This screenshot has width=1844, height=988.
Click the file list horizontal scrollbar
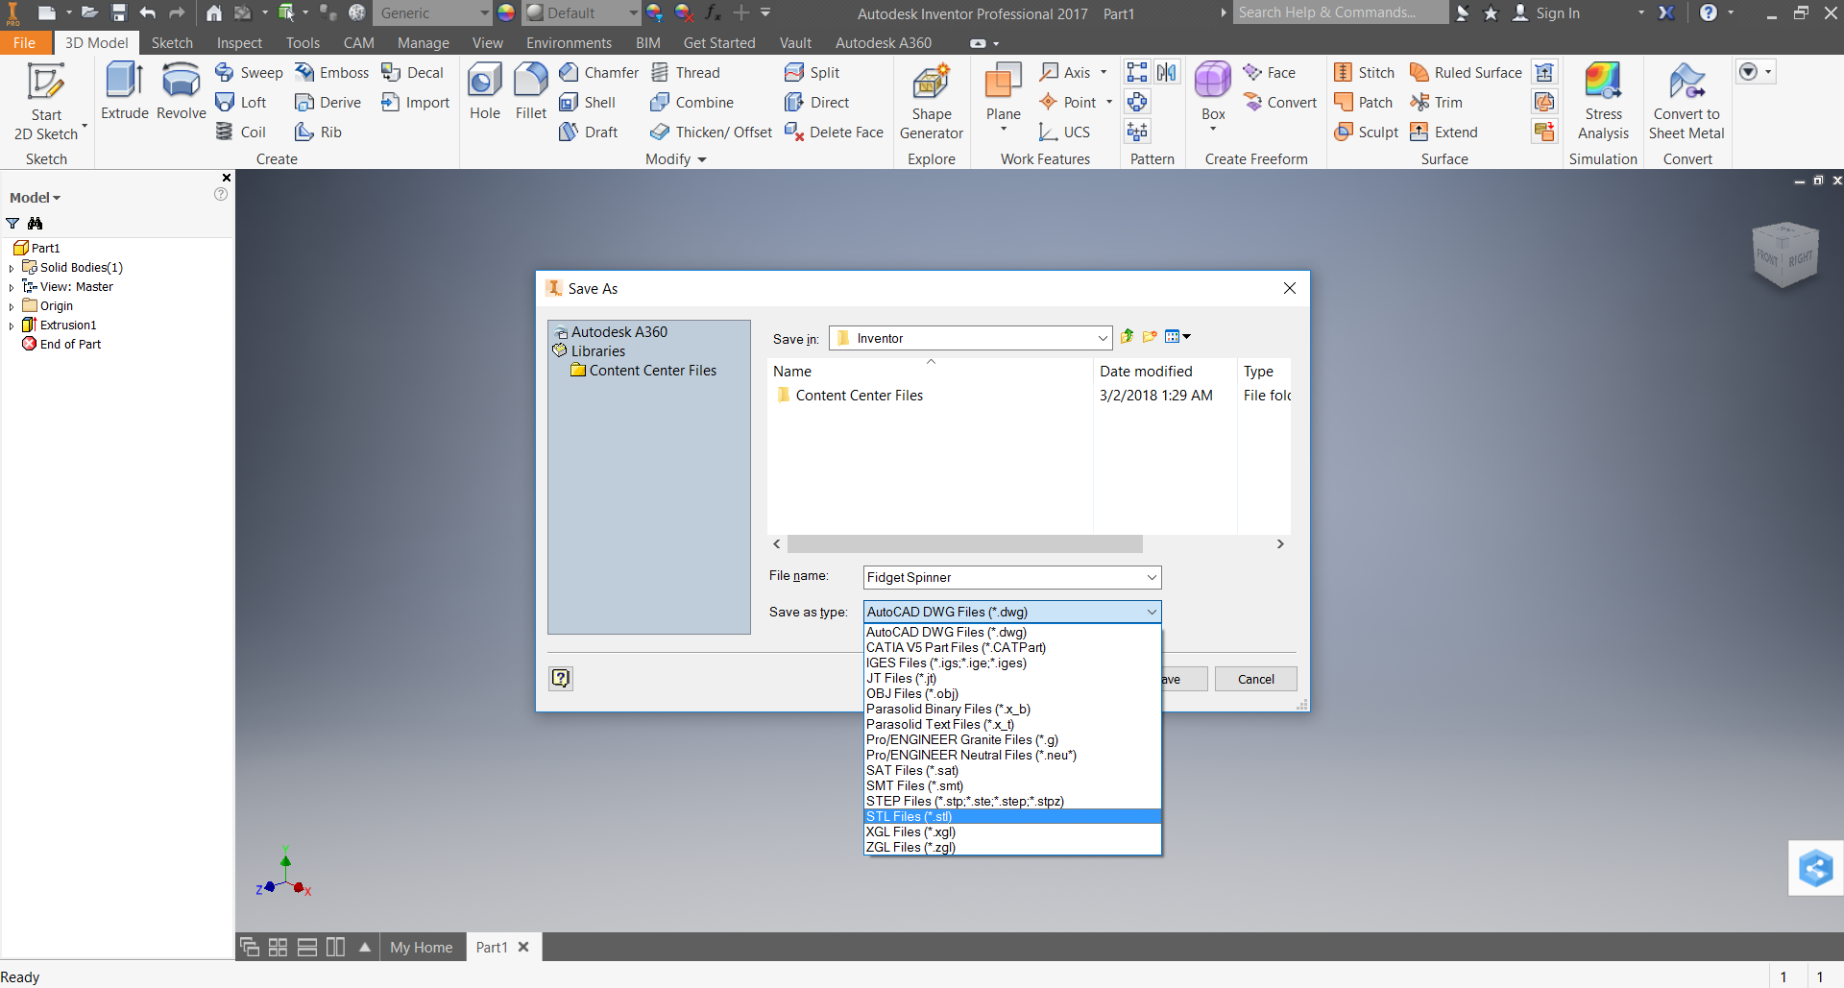point(964,544)
